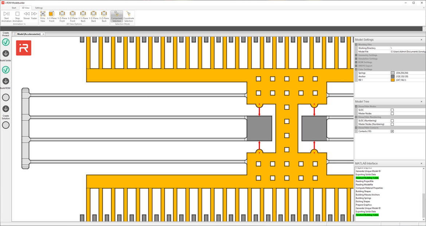The width and height of the screenshot is (426, 226).
Task: Click the right gray anchor block in model
Action: pos(314,128)
